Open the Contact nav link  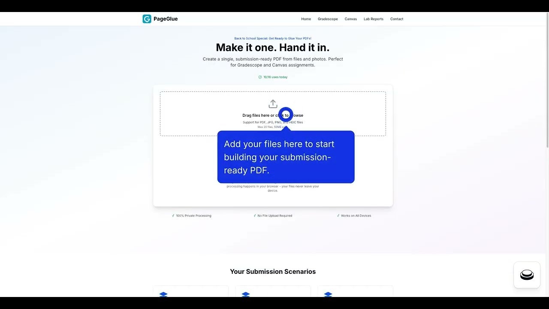tap(397, 19)
